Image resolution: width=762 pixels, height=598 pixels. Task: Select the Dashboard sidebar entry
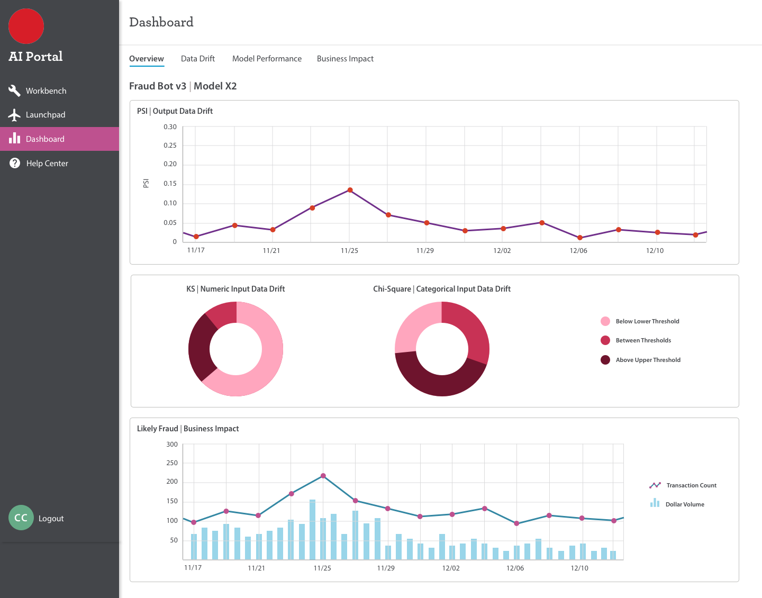coord(45,139)
